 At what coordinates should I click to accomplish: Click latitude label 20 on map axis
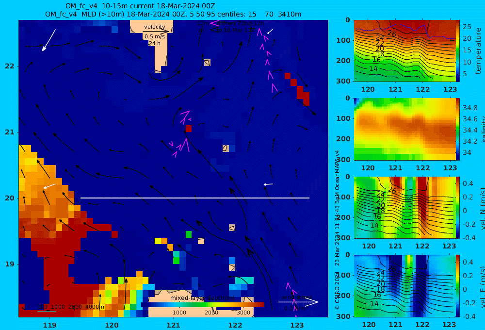click(x=10, y=198)
